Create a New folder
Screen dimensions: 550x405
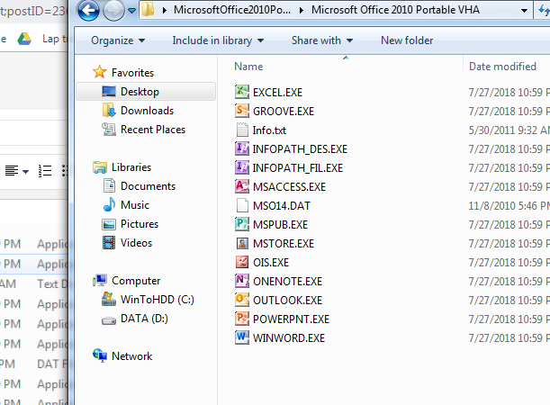[407, 40]
